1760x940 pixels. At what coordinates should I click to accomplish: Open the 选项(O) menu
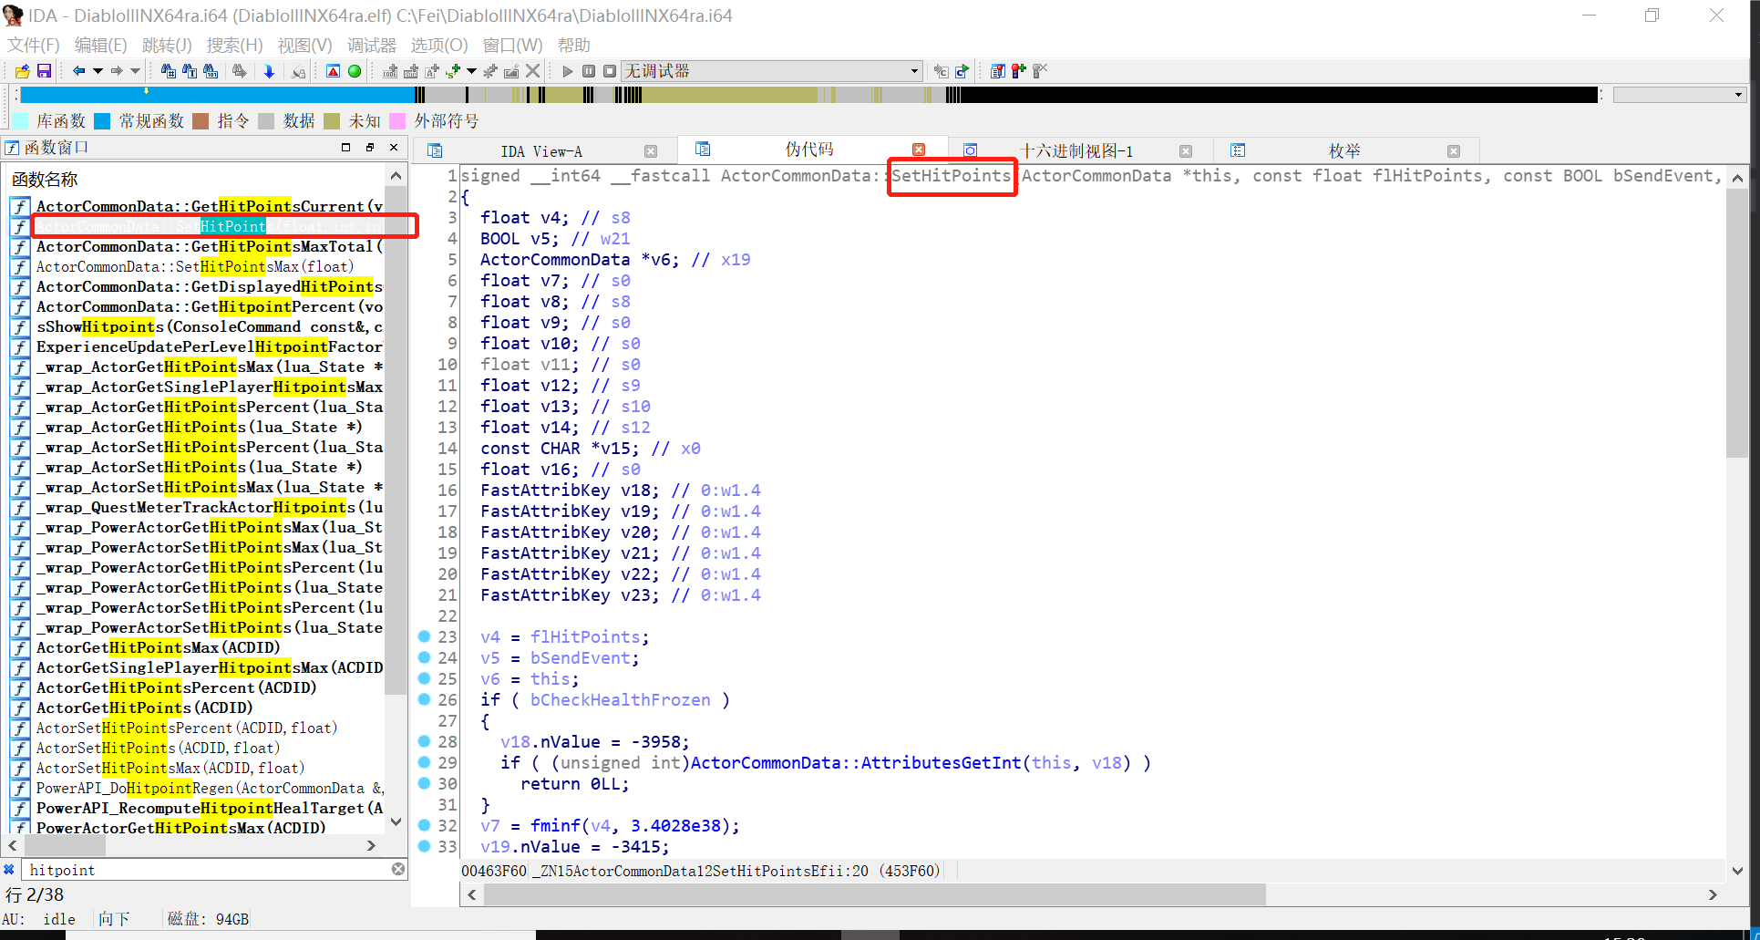point(438,45)
